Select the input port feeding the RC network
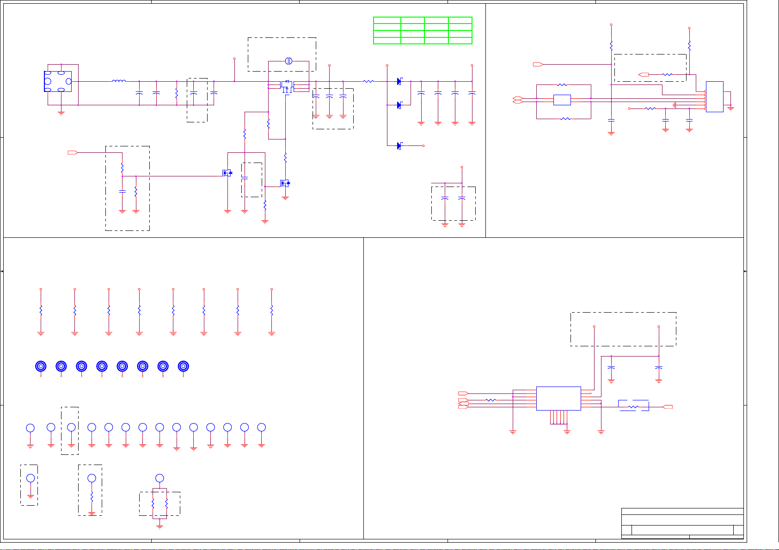779x550 pixels. (x=73, y=152)
